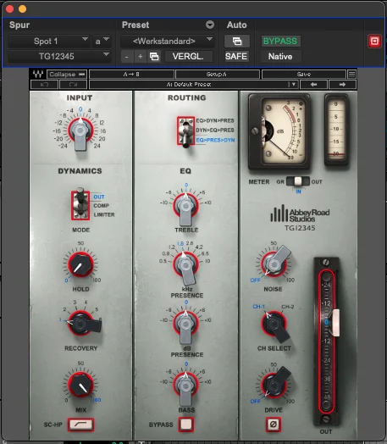The image size is (387, 444).
Task: Click the HOLD knob
Action: pos(80,264)
